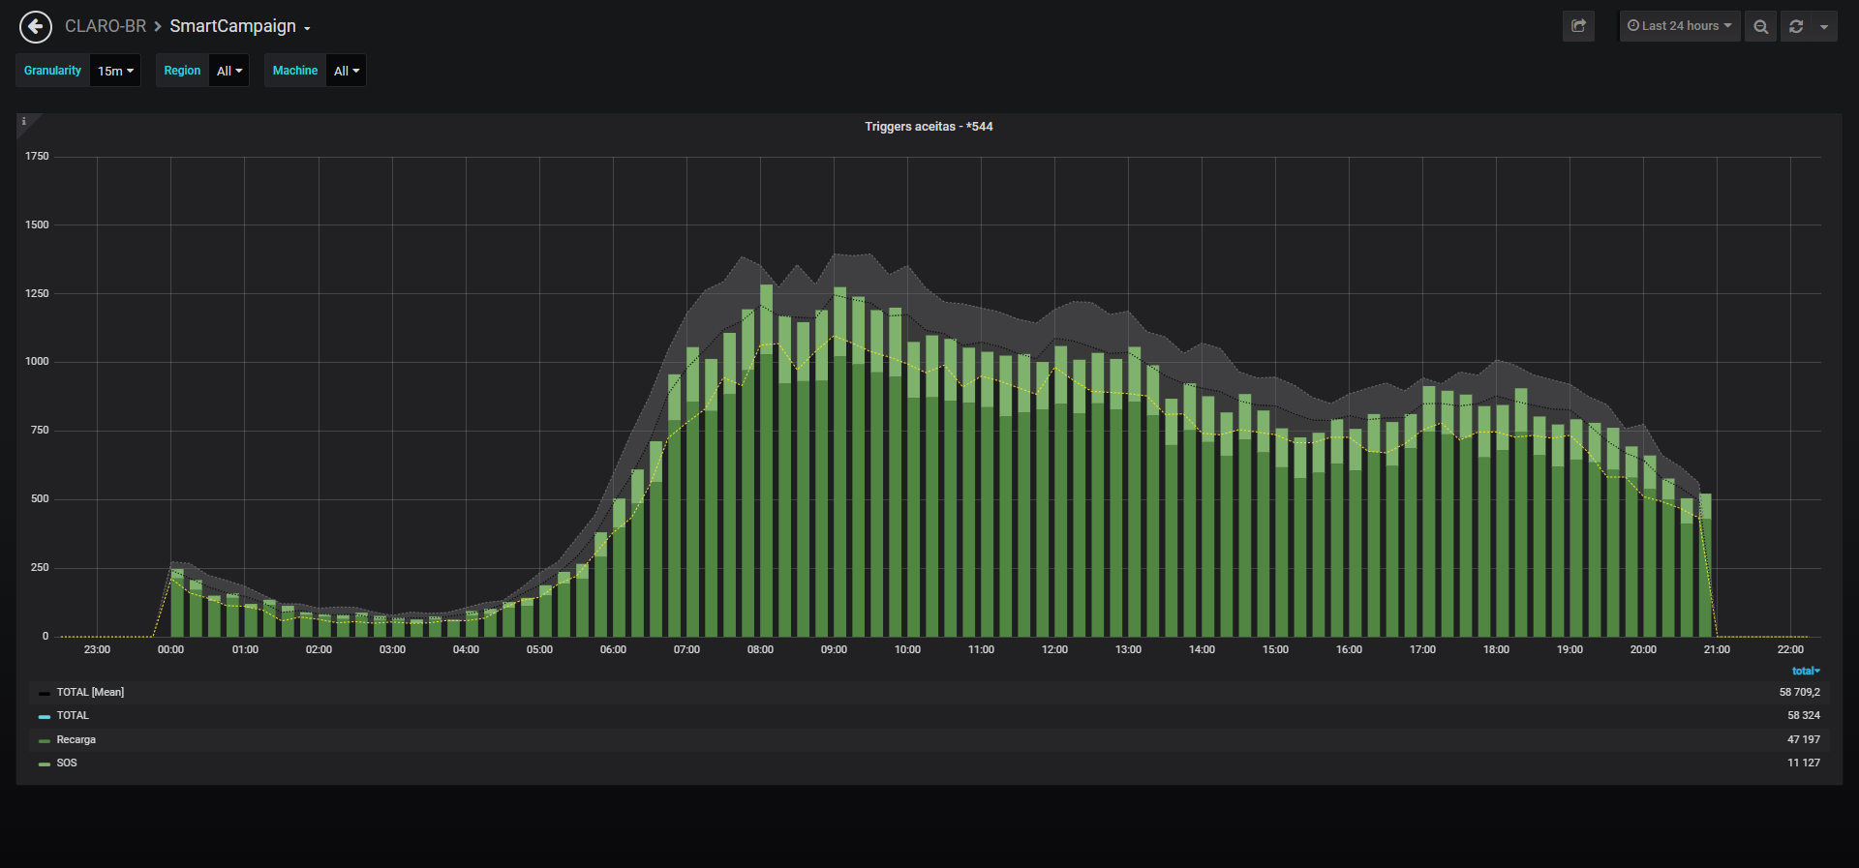
Task: Refresh the dashboard with the refresh icon
Action: [x=1796, y=26]
